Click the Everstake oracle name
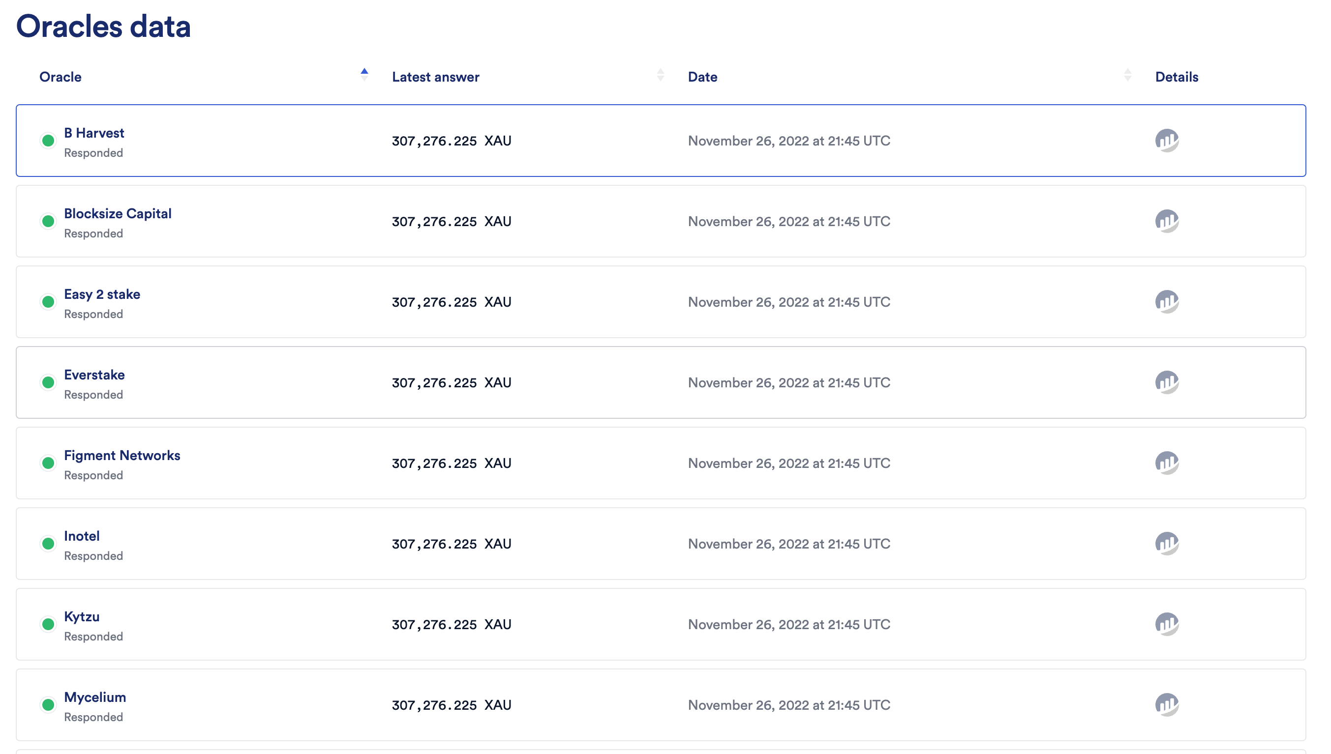This screenshot has width=1331, height=754. 94,375
